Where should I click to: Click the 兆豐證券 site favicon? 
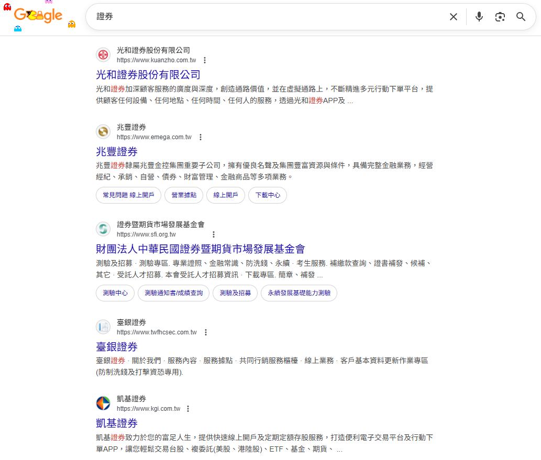pyautogui.click(x=103, y=131)
